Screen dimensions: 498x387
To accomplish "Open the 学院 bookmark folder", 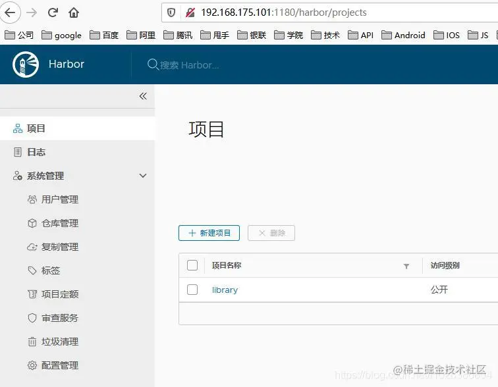I will [289, 35].
